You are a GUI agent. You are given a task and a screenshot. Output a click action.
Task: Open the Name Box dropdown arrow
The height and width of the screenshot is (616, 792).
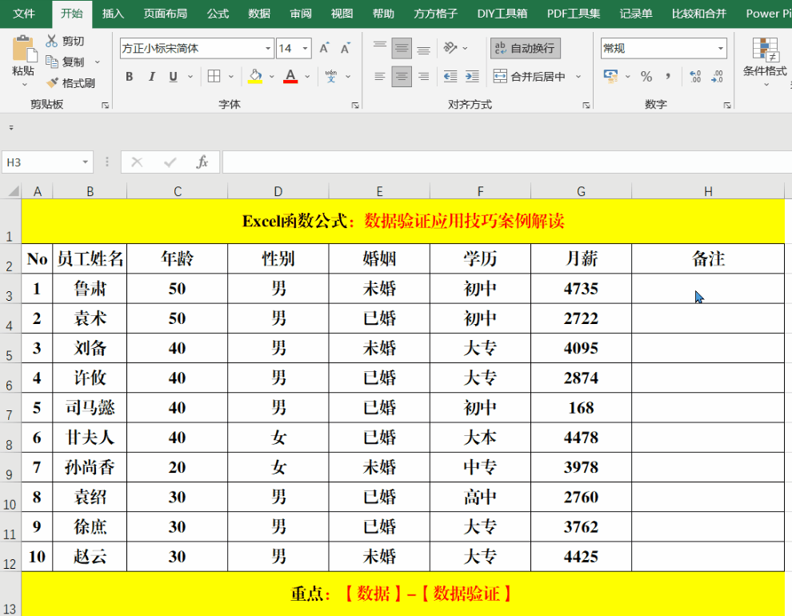(86, 162)
